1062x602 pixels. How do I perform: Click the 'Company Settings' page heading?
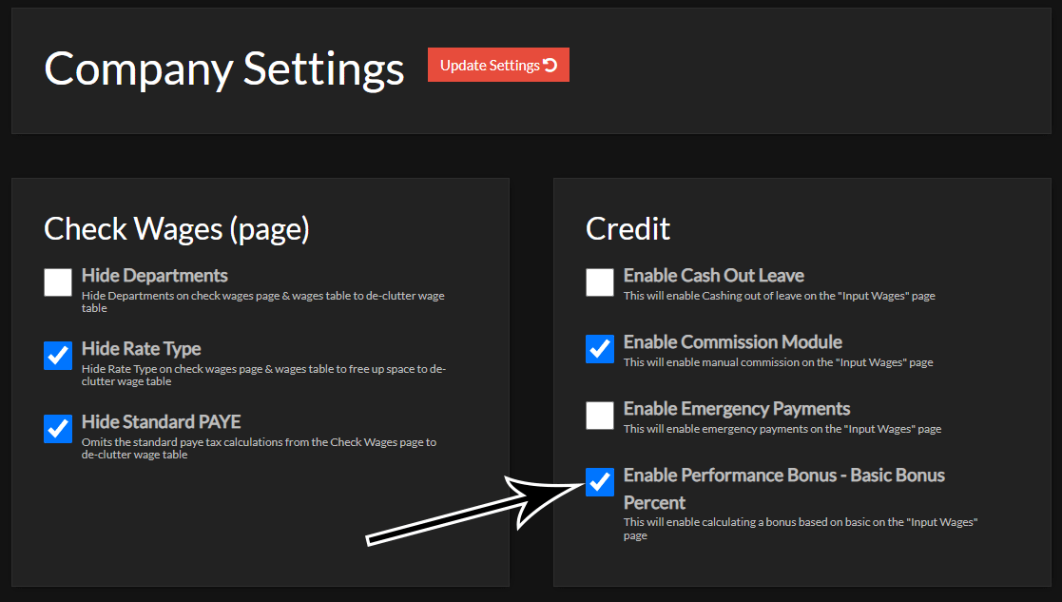(x=223, y=69)
